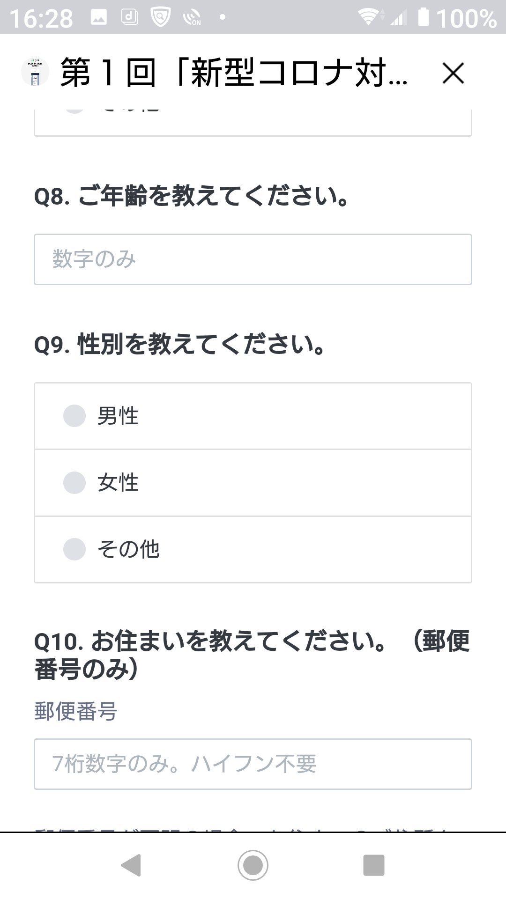Close the survey with the X icon
This screenshot has height=899, width=506.
click(453, 74)
